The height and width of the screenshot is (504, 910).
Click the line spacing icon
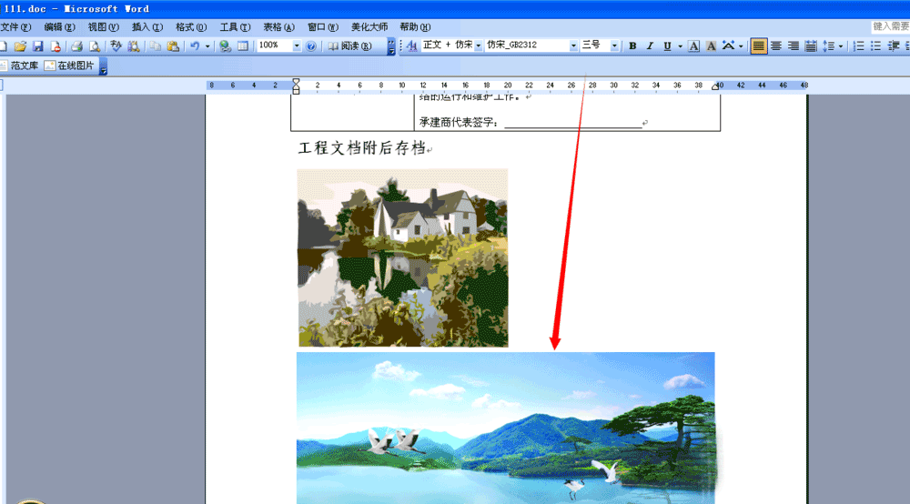pyautogui.click(x=828, y=45)
